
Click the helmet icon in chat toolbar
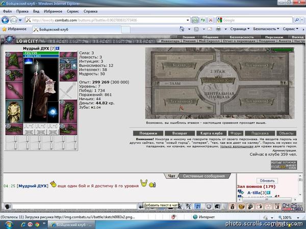click(x=218, y=207)
